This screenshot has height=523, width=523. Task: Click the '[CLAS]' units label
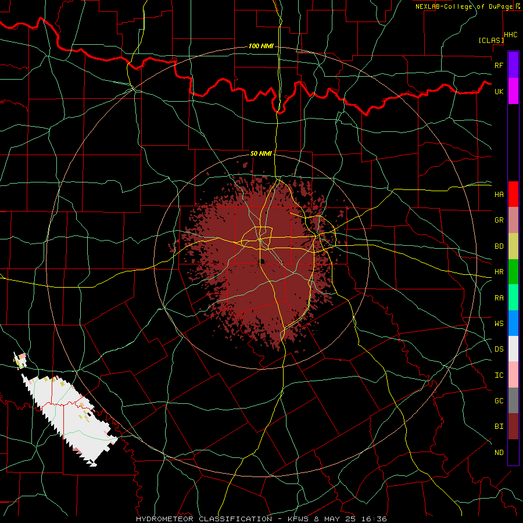[x=491, y=40]
